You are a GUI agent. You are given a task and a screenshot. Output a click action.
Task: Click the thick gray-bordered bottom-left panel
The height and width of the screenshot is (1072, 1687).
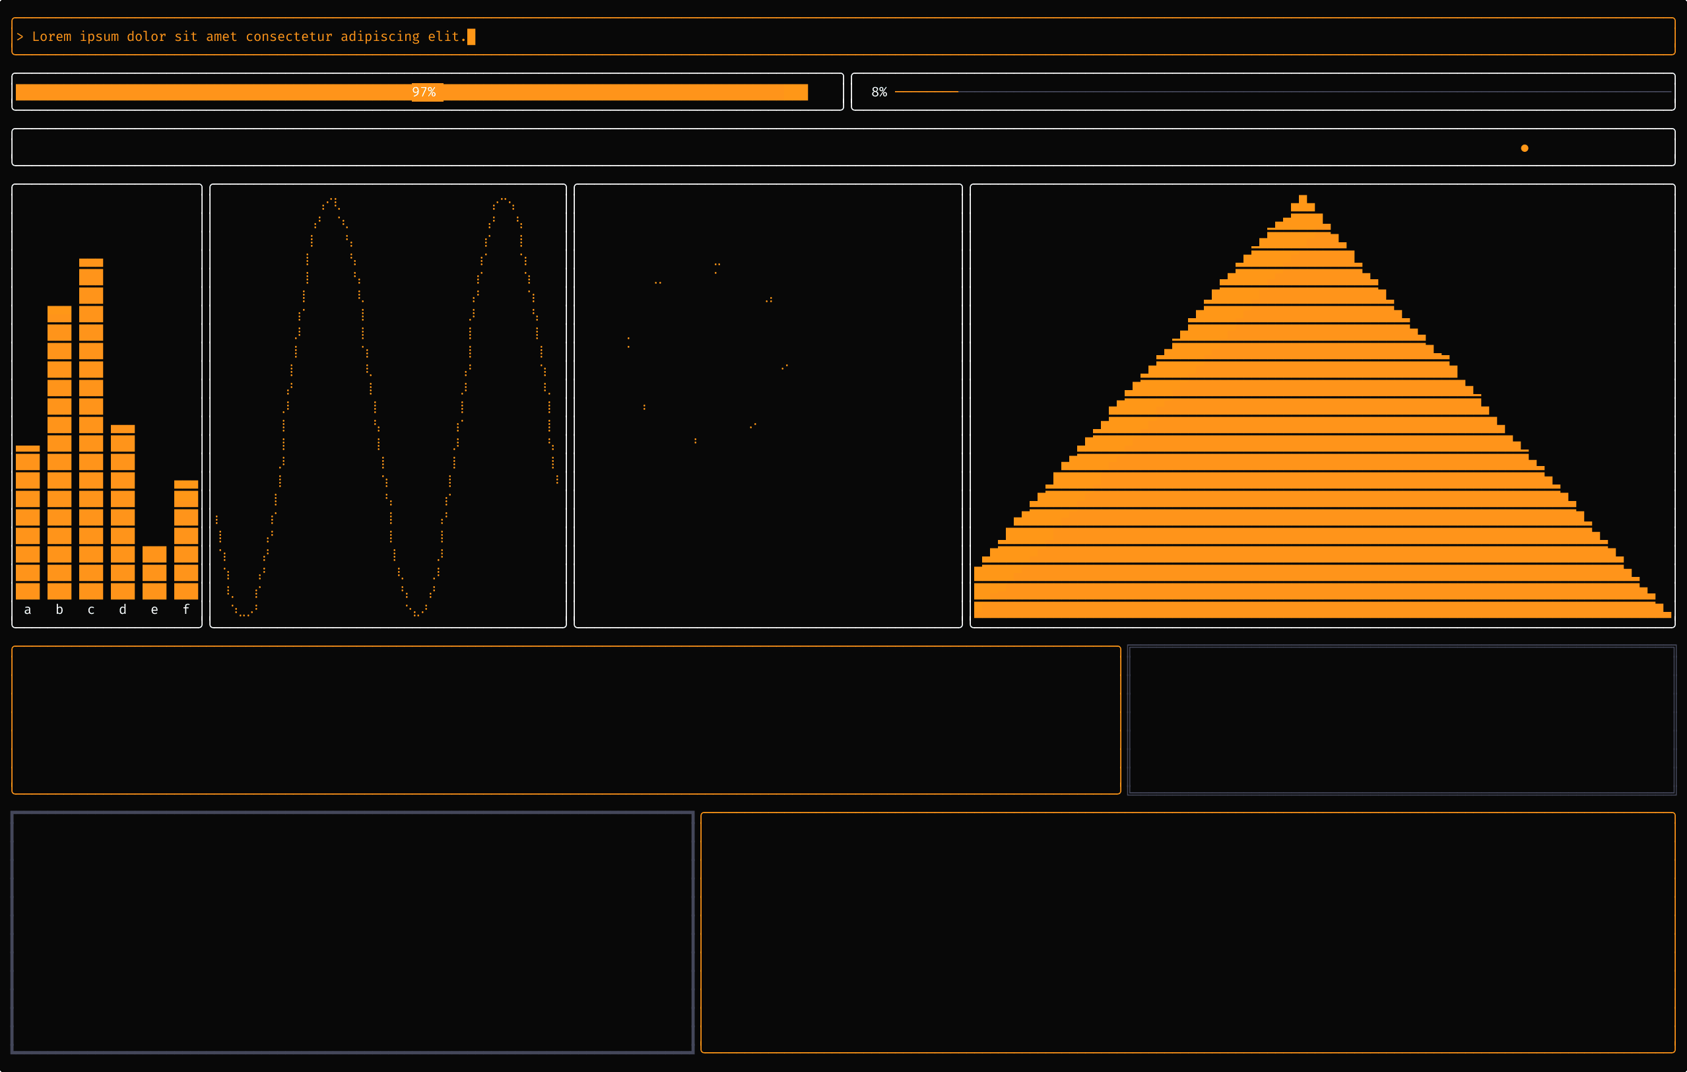[352, 932]
